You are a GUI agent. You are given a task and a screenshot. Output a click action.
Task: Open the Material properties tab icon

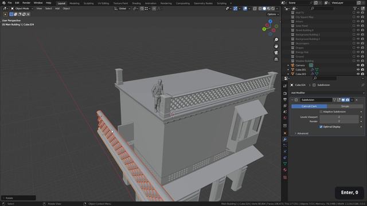(x=285, y=170)
